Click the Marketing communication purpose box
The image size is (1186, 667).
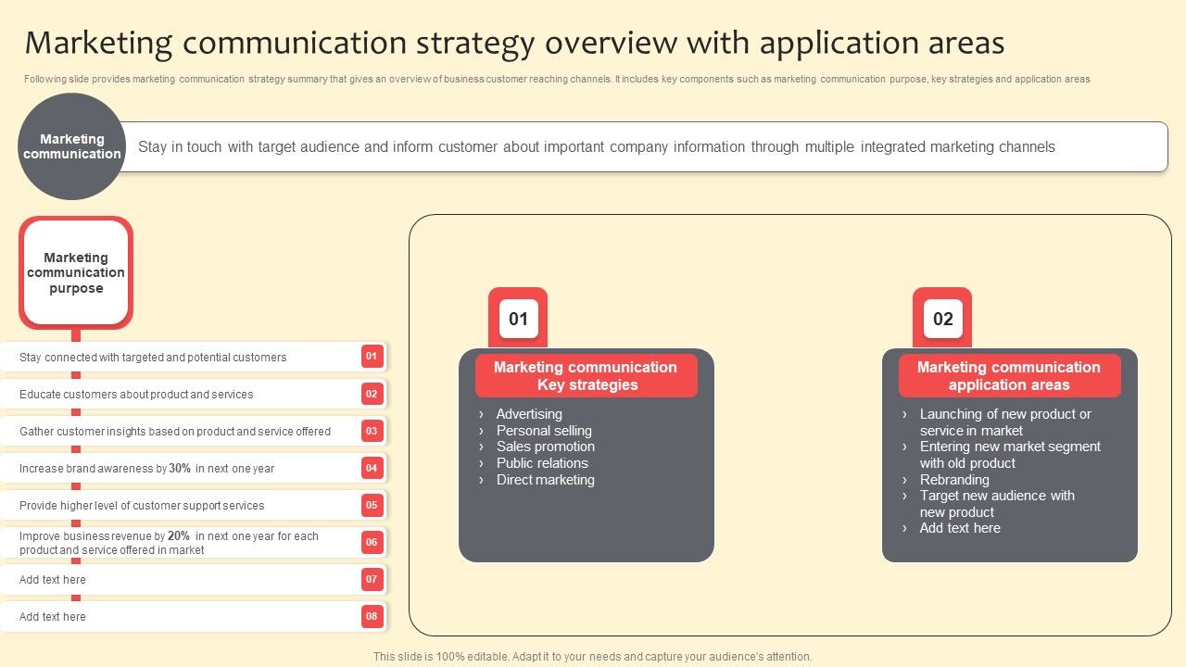76,272
